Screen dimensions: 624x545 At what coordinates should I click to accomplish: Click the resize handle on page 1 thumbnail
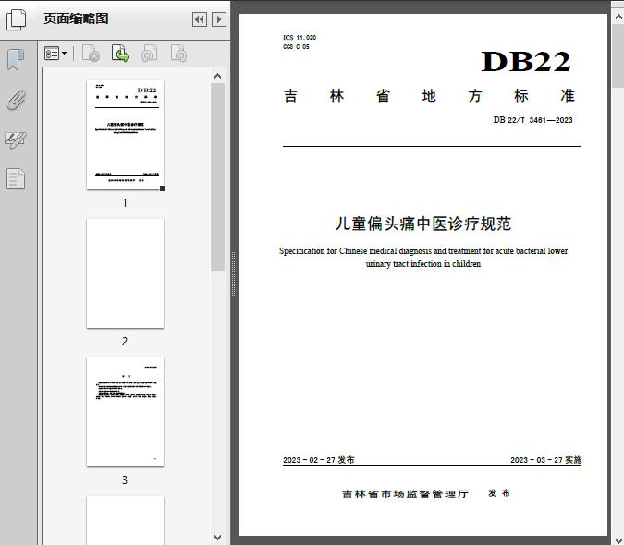click(x=163, y=188)
